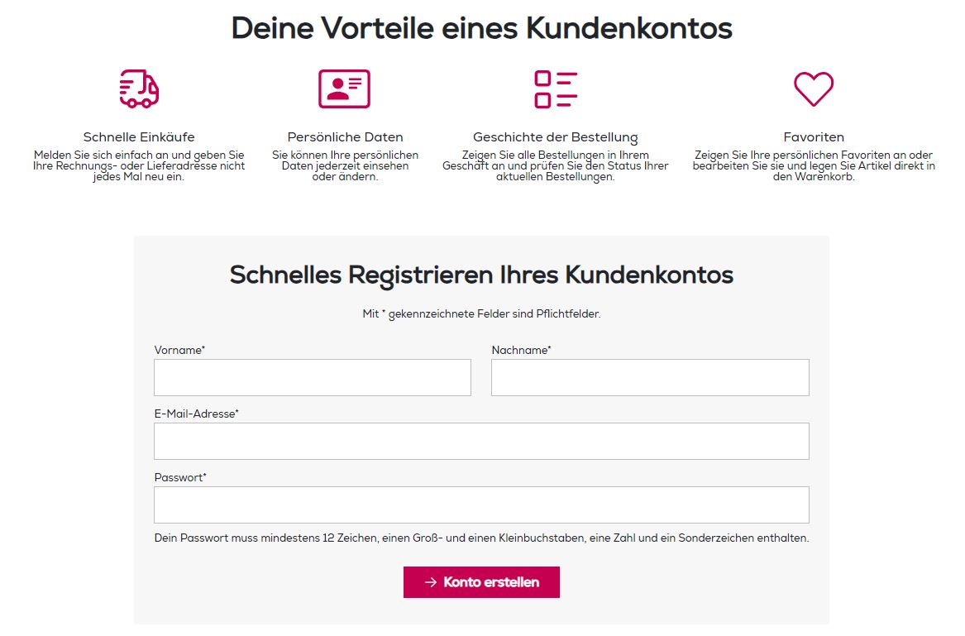The height and width of the screenshot is (636, 965).
Task: Click the Persönliche Daten section description
Action: coord(344,165)
